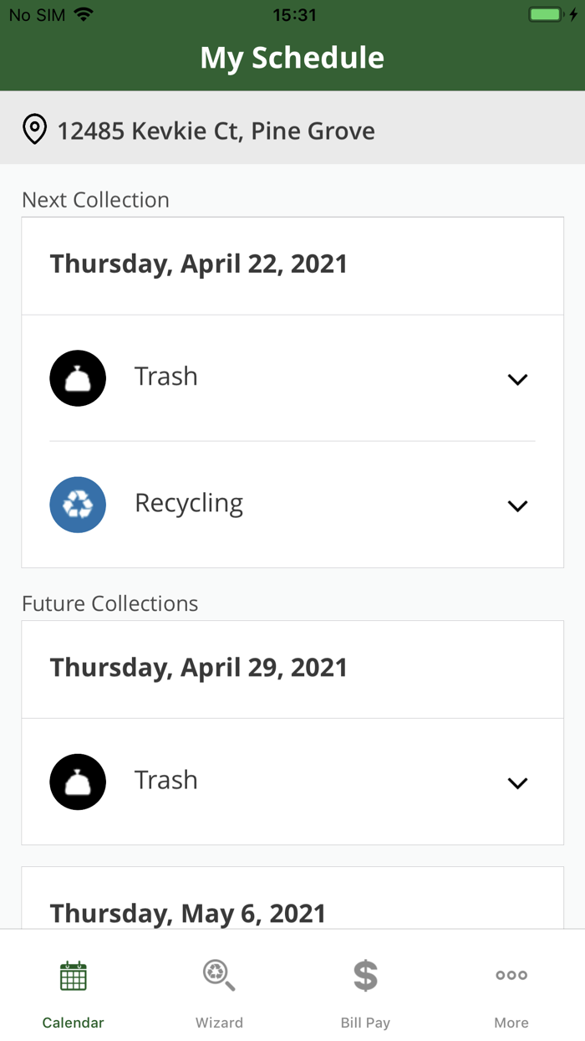Screen dimensions: 585x1041
Task: Open Bill Pay from the bottom navigation
Action: tap(365, 992)
